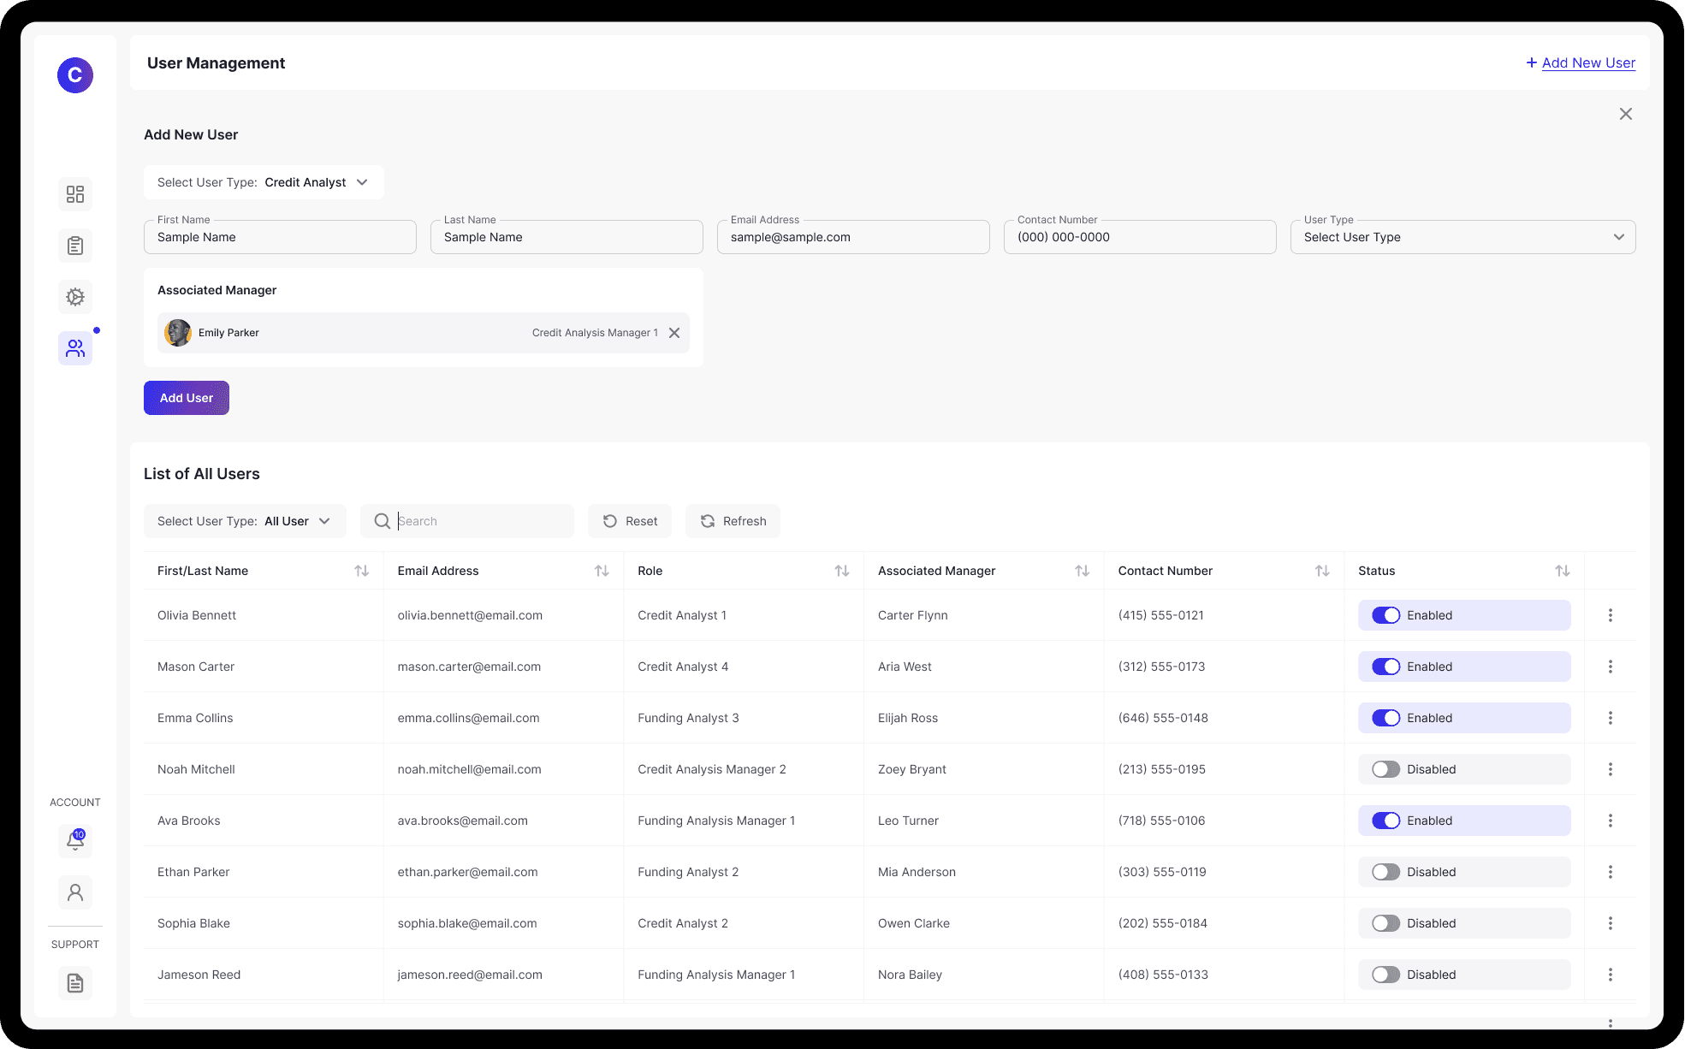
Task: Open the support document icon
Action: pyautogui.click(x=75, y=983)
